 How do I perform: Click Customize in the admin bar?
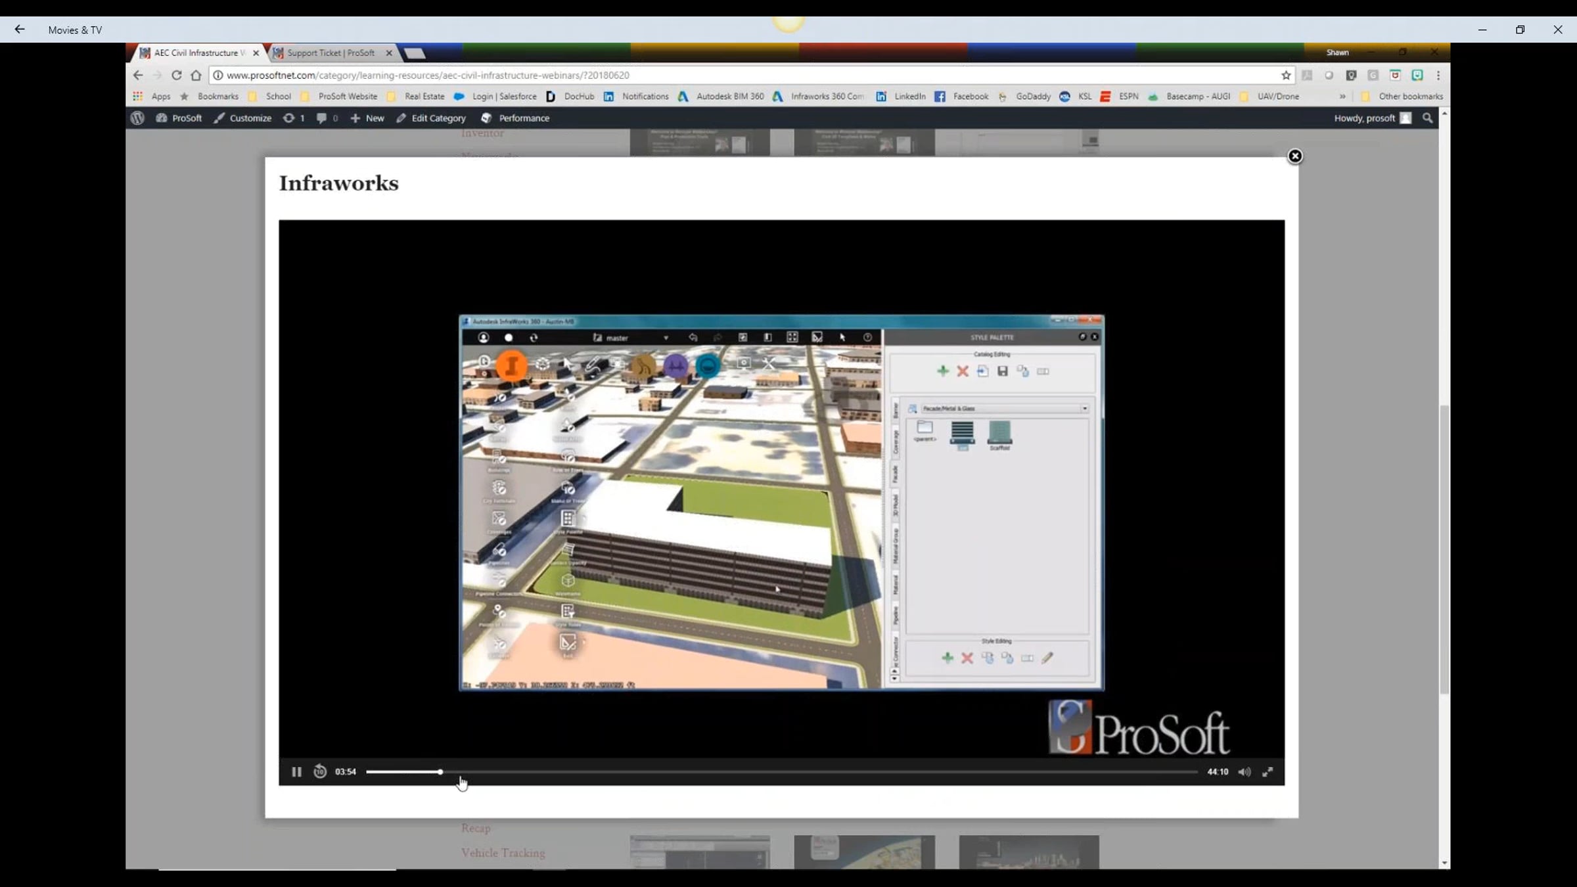point(242,118)
